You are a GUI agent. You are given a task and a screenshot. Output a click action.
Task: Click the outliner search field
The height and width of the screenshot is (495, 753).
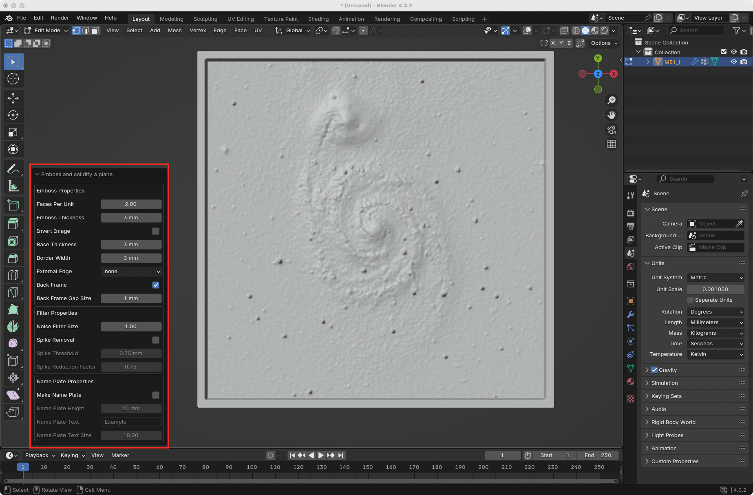696,30
